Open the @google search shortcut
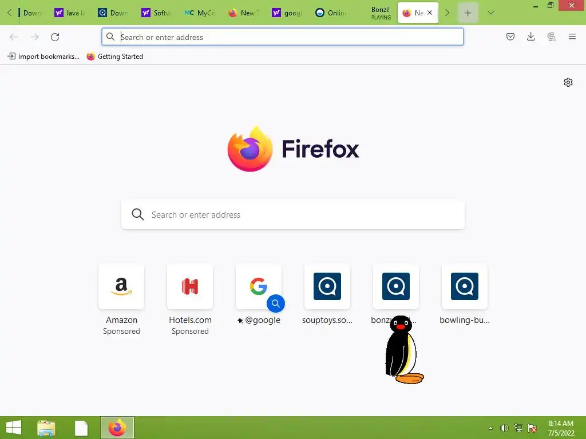The height and width of the screenshot is (439, 586). tap(258, 287)
